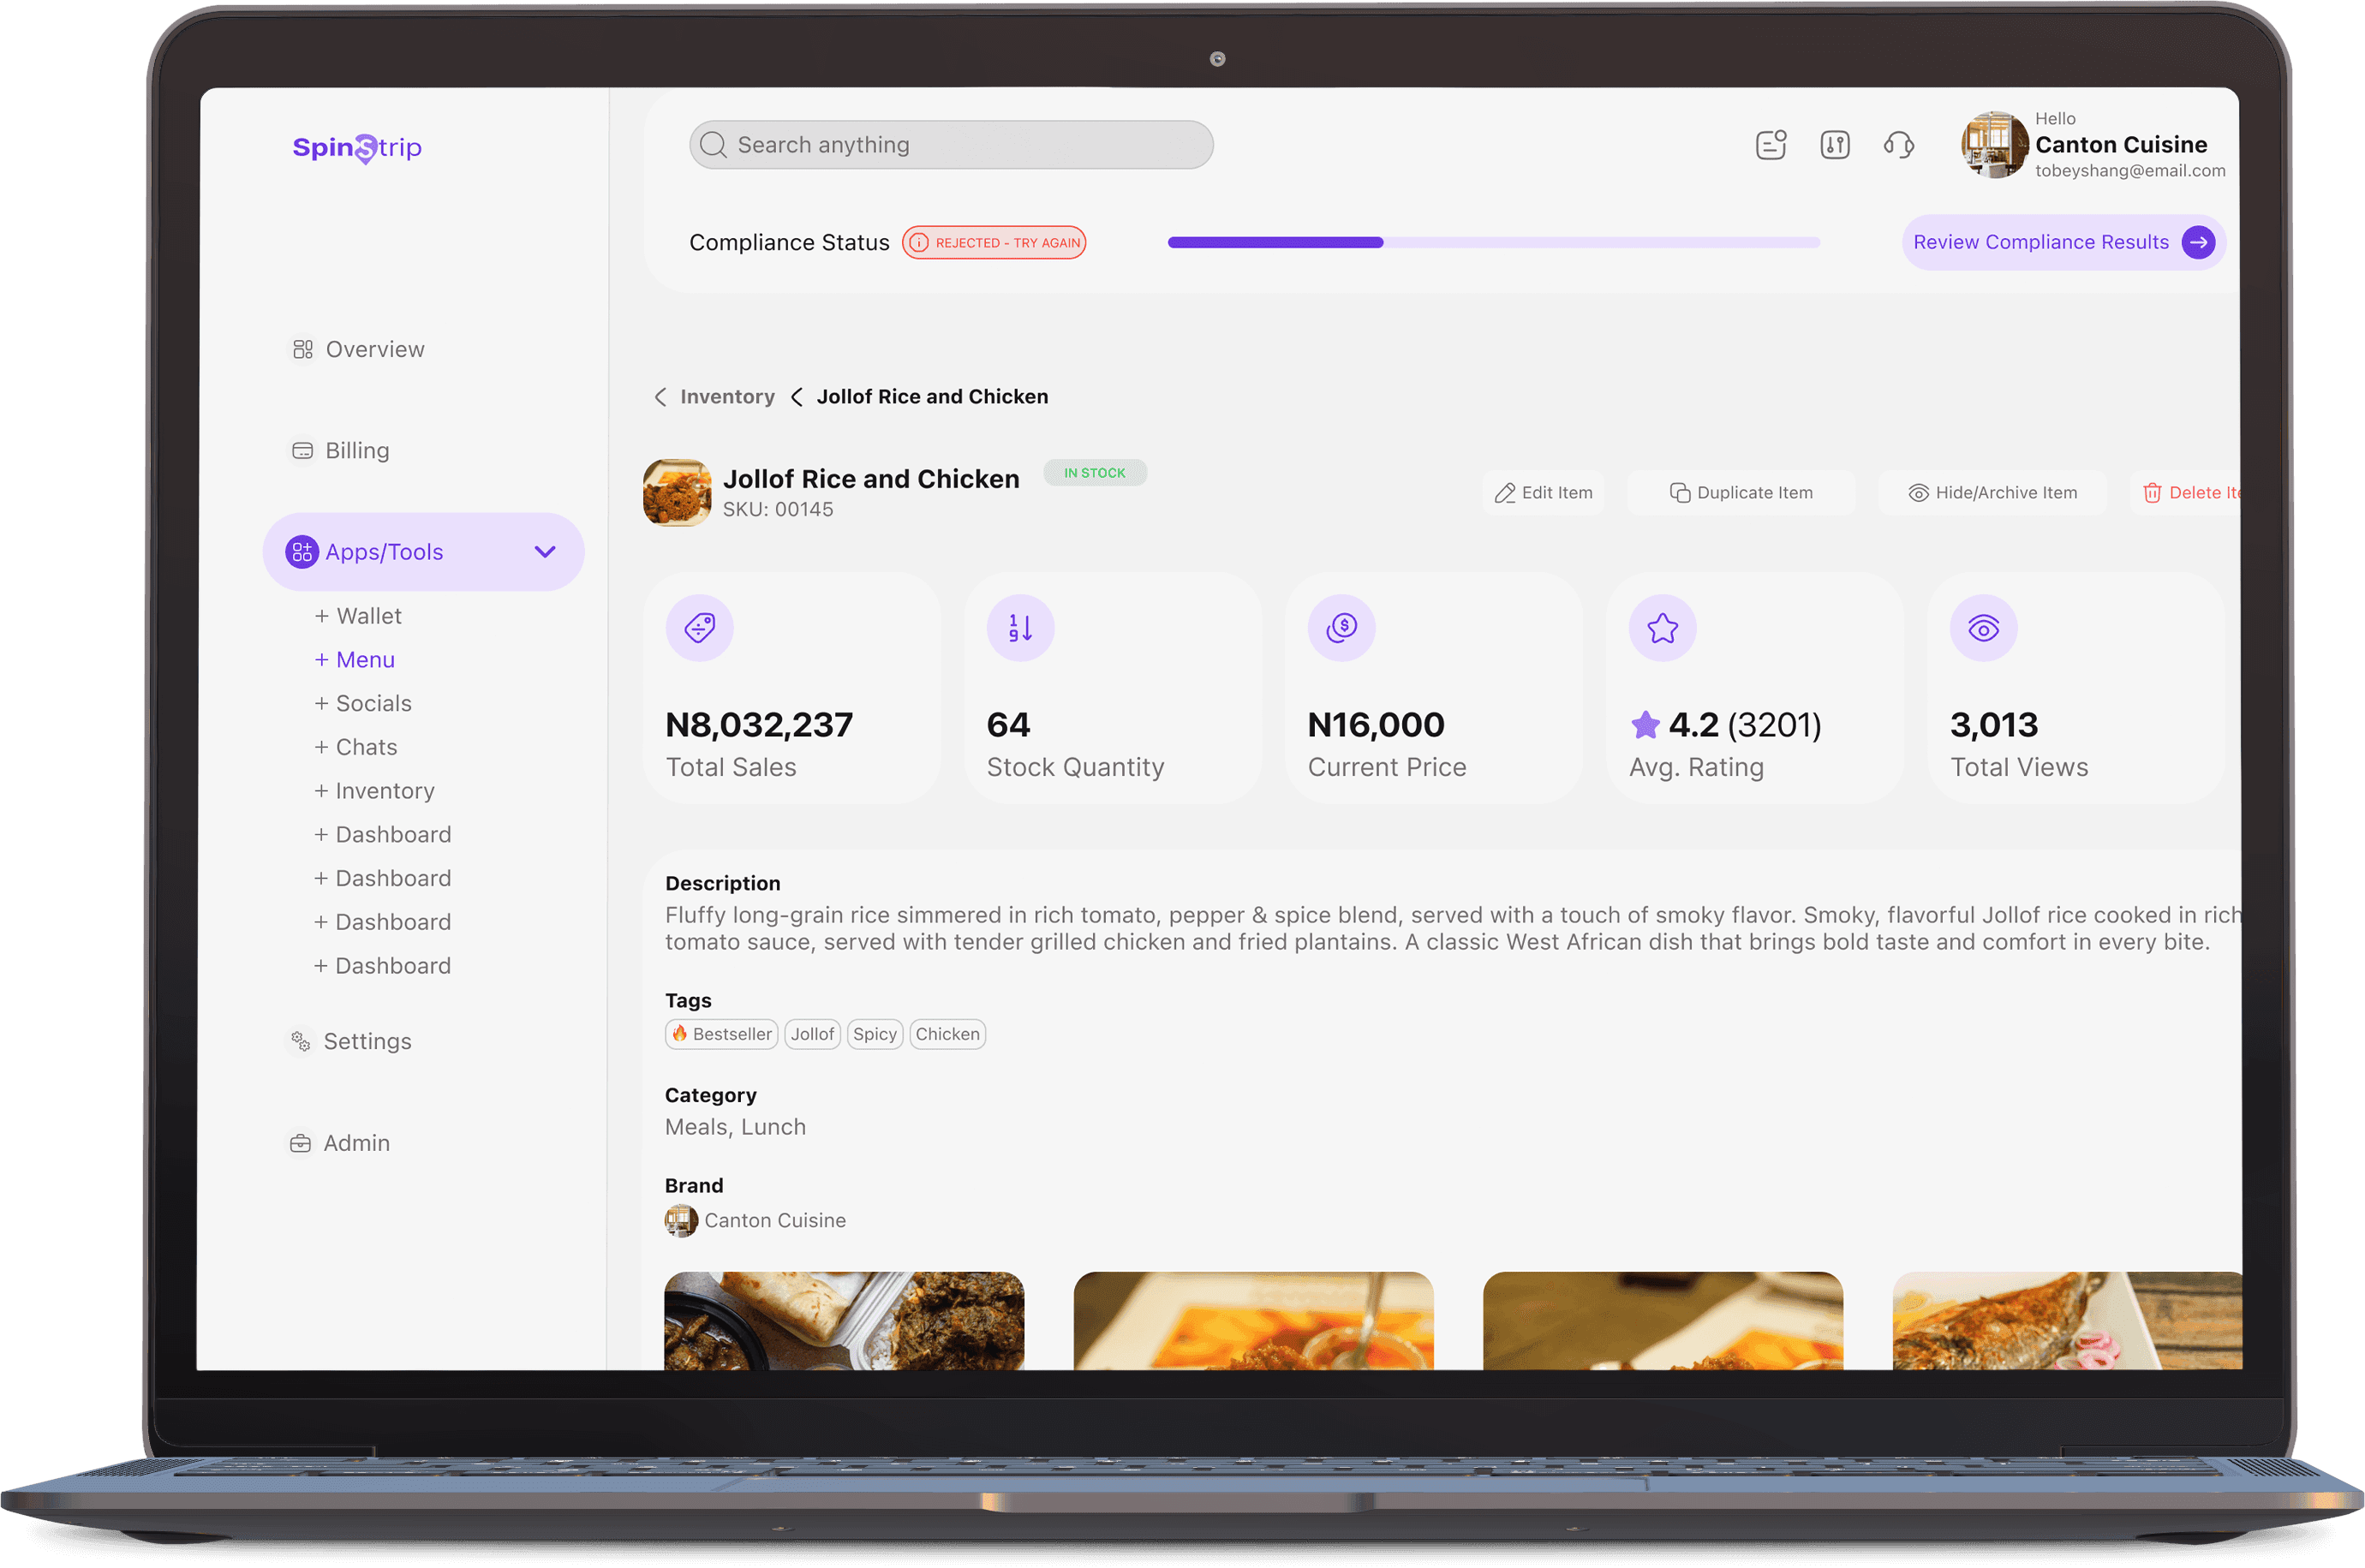Click the Total Sales tag icon
The height and width of the screenshot is (1568, 2365).
[699, 628]
